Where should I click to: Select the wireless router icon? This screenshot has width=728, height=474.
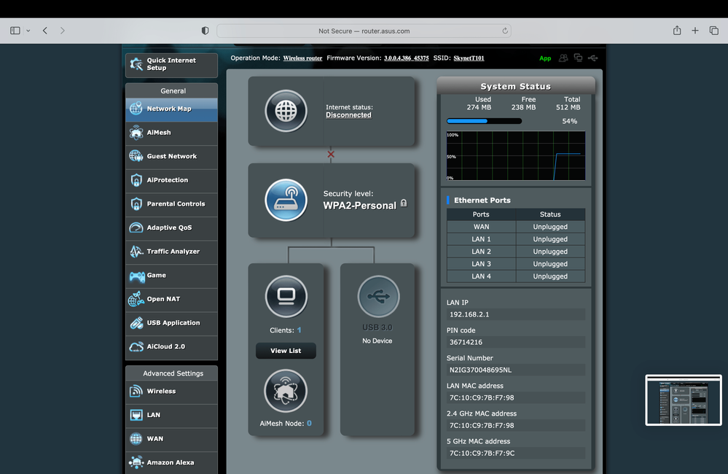[x=286, y=200]
